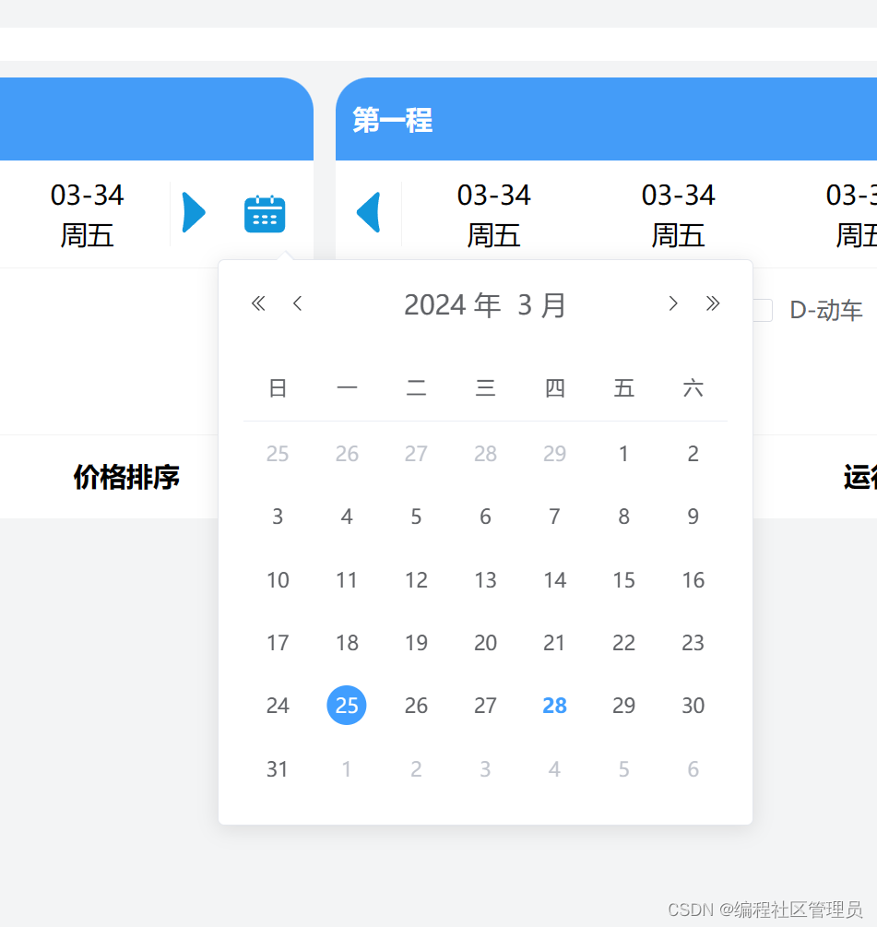Click March 10 in the calendar grid
This screenshot has height=927, width=877.
point(278,579)
